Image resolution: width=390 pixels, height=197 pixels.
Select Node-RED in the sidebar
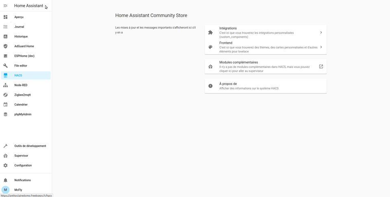(x=26, y=85)
